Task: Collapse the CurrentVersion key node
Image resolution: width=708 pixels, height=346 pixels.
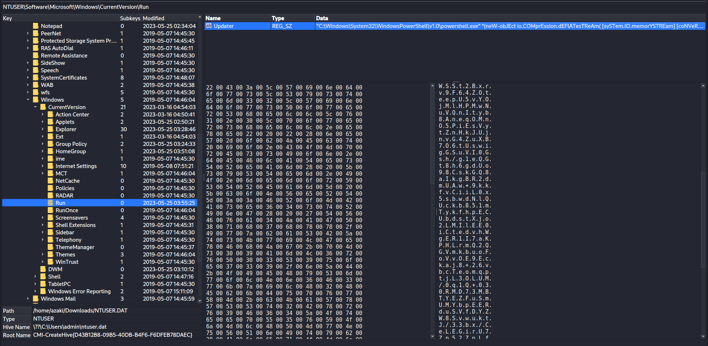Action: point(35,107)
